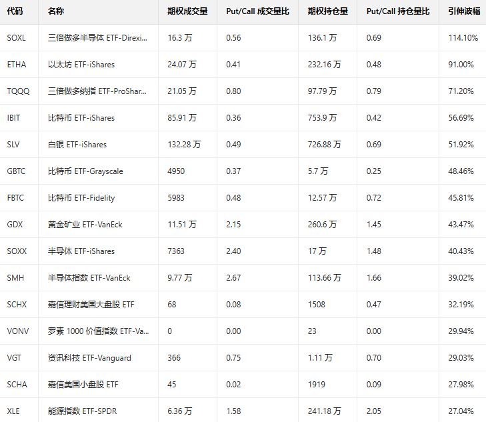The image size is (486, 422).
Task: Sort by the 期权成交量 column header
Action: coord(187,11)
